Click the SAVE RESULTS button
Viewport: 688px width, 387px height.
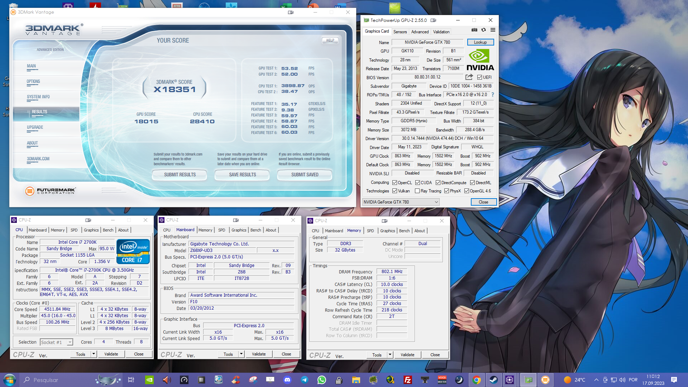pyautogui.click(x=243, y=175)
